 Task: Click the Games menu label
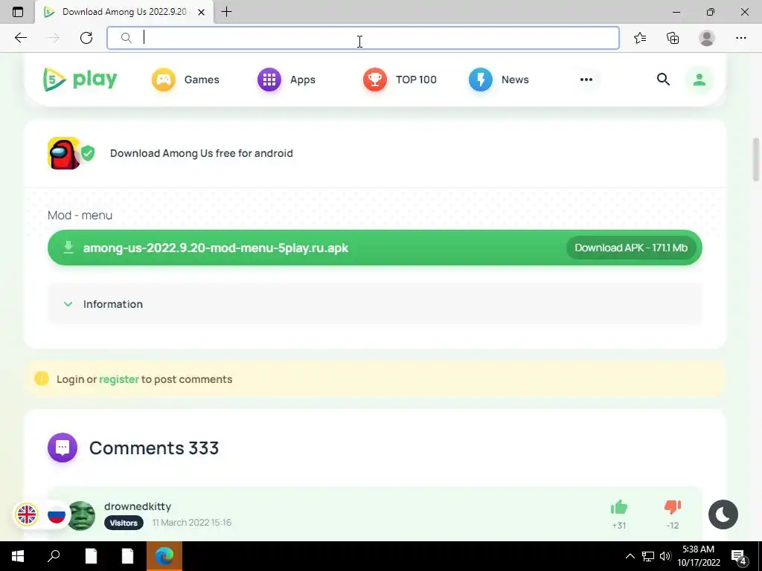[202, 80]
